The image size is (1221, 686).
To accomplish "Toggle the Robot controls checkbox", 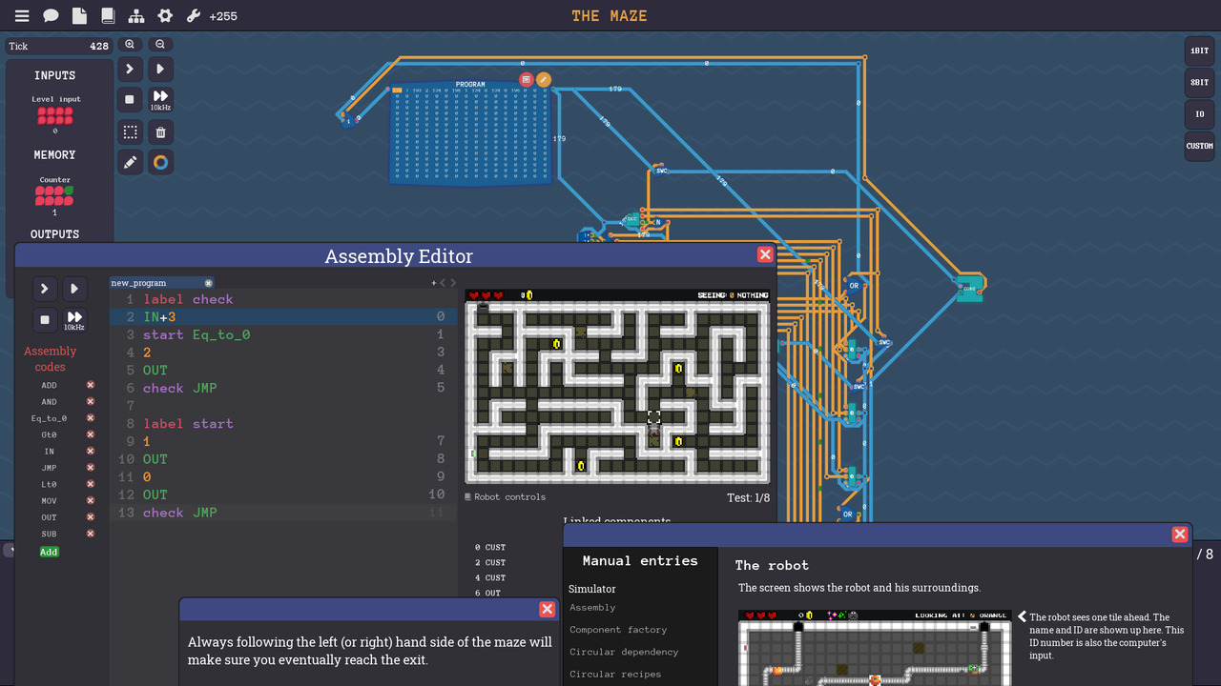I will click(x=467, y=497).
